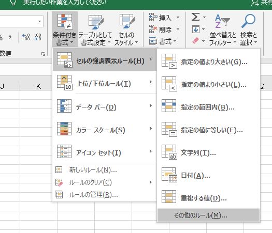Open the 数値 group dialog launcher
This screenshot has height=233, width=272.
43,54
